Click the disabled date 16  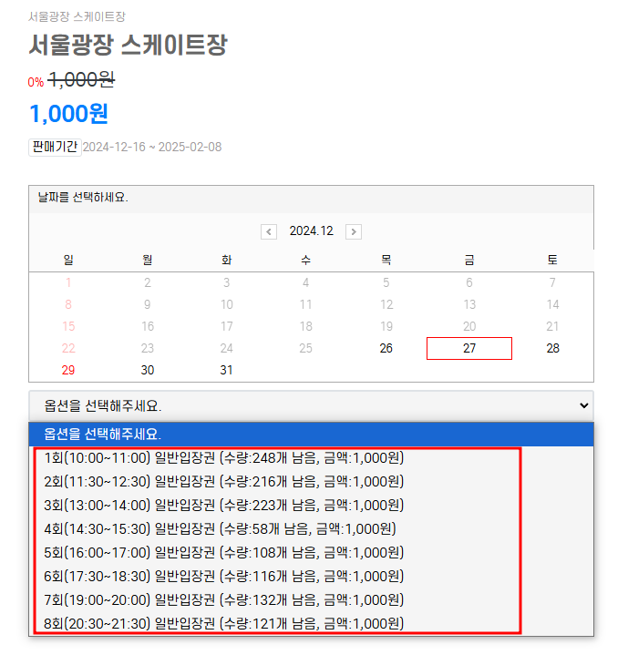[148, 326]
